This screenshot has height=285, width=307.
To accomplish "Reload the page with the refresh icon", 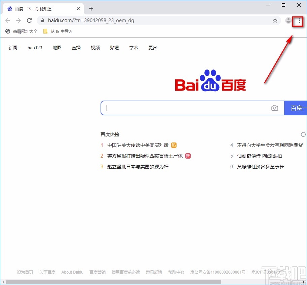I will tap(29, 20).
